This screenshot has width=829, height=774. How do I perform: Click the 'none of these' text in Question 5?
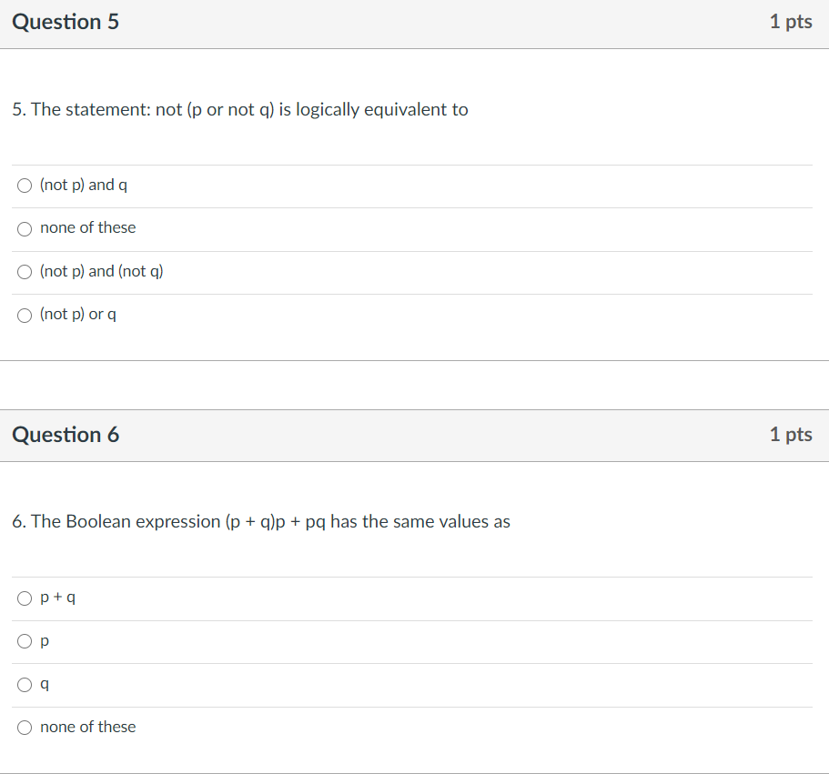pos(87,228)
